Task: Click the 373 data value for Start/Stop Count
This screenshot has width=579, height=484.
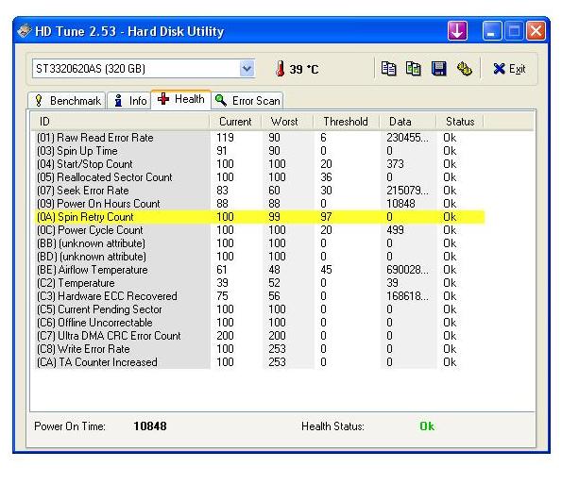Action: pos(395,164)
